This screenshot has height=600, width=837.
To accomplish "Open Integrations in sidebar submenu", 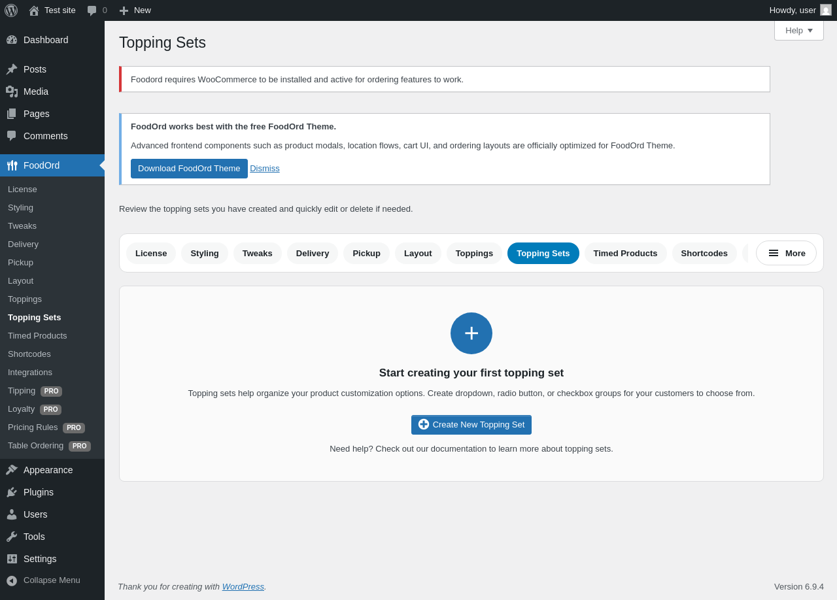I will (x=52, y=373).
